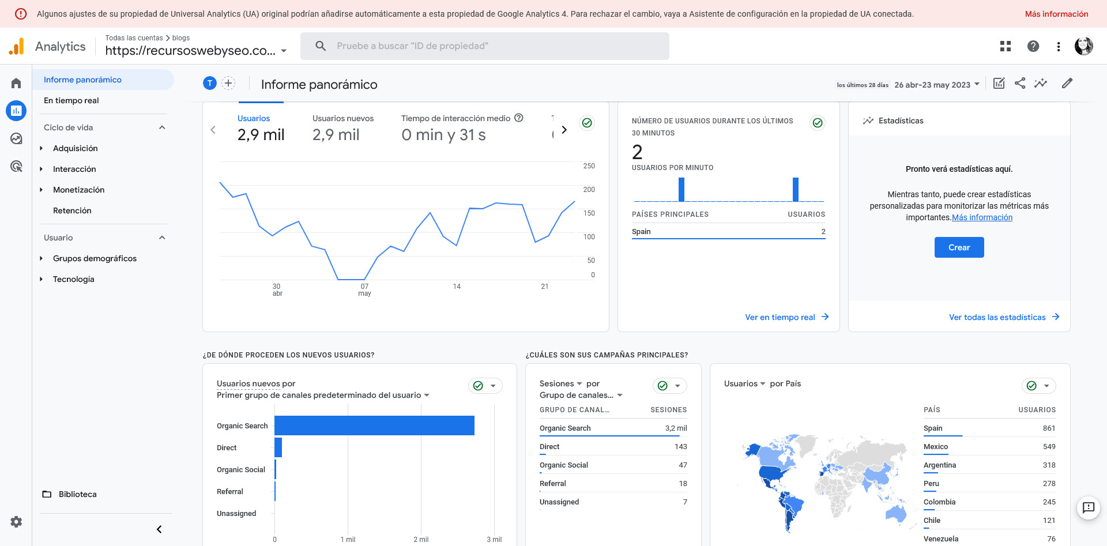Select Tiempo de interacción medio tab
The height and width of the screenshot is (546, 1107).
click(x=462, y=129)
